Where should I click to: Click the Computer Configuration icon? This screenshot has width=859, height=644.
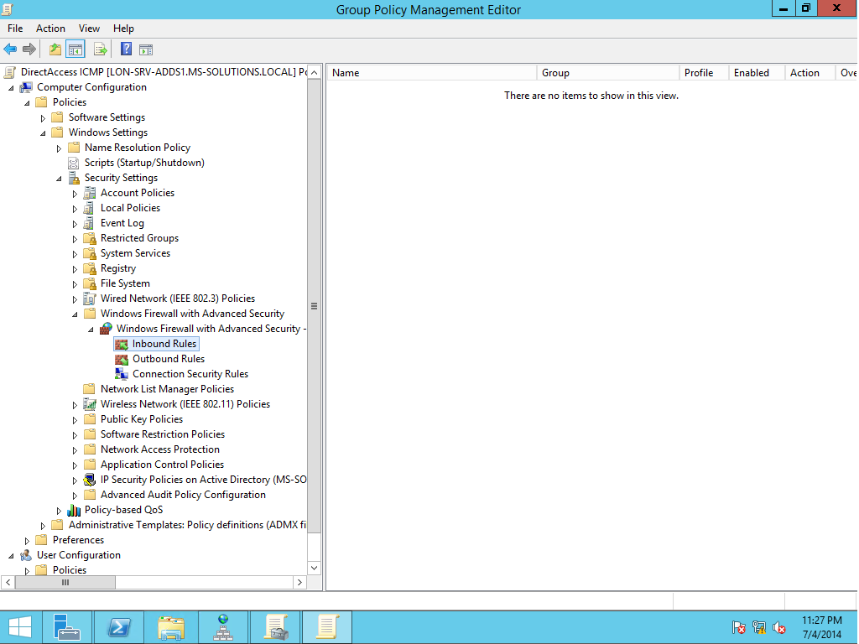(x=26, y=87)
